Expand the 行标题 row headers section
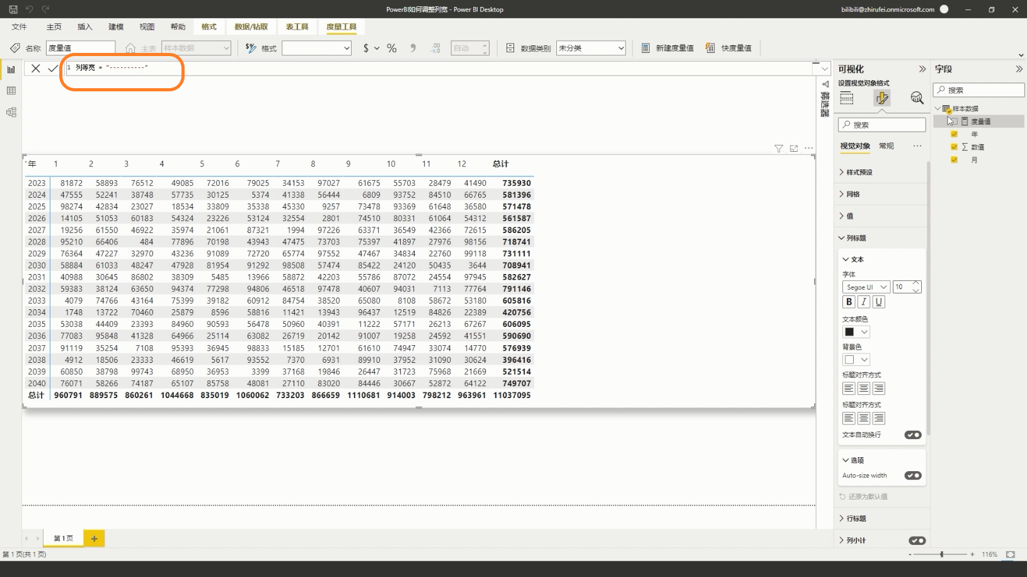Image resolution: width=1027 pixels, height=577 pixels. pyautogui.click(x=852, y=518)
